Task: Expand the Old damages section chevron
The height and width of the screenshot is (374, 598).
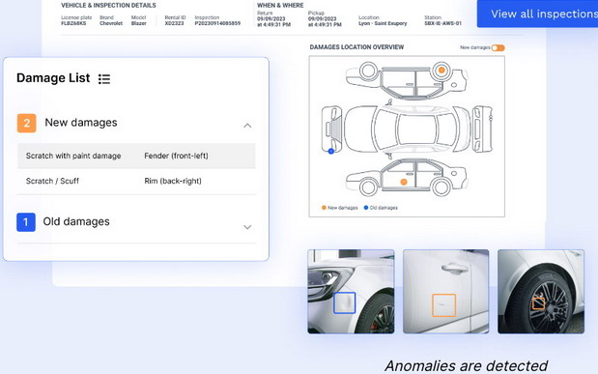Action: [x=247, y=227]
